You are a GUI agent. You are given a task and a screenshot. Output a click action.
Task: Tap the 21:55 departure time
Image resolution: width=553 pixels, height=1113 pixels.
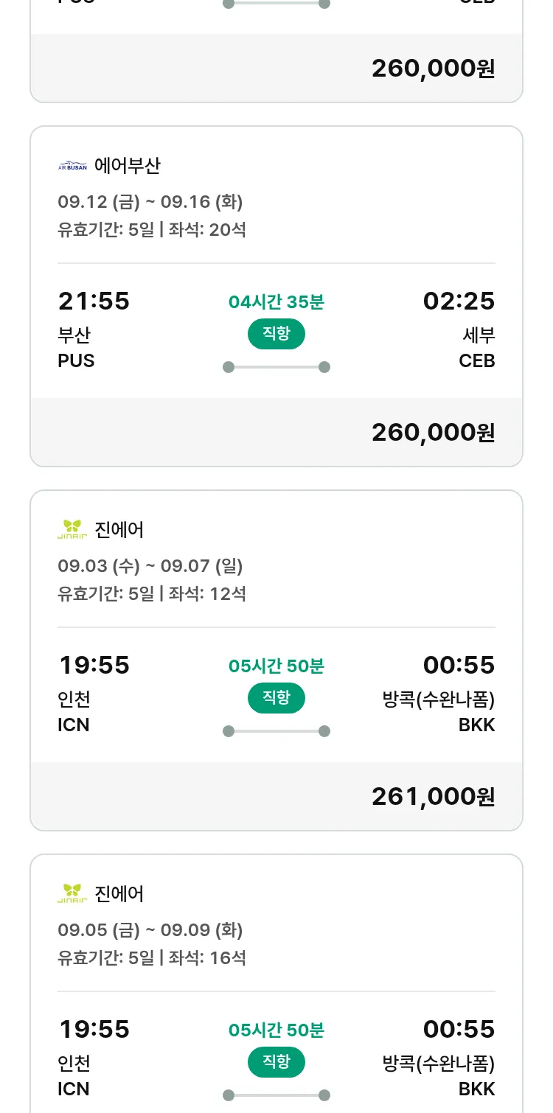94,301
